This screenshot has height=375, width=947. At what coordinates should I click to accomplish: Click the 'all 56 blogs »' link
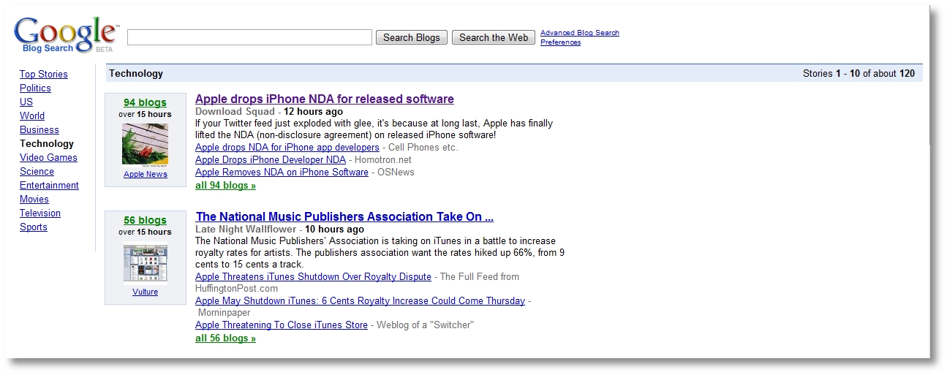(x=225, y=338)
